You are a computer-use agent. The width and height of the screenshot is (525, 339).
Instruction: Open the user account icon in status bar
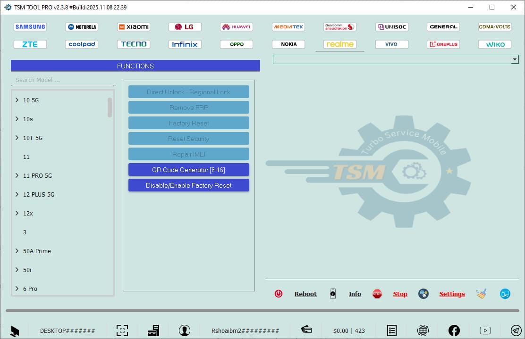click(185, 330)
